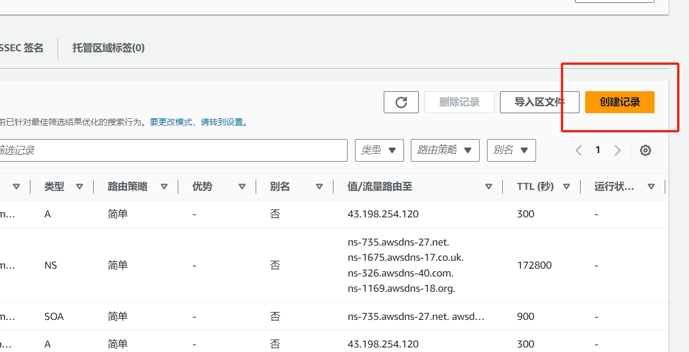Focus the 筛选记录 search field

(169, 150)
